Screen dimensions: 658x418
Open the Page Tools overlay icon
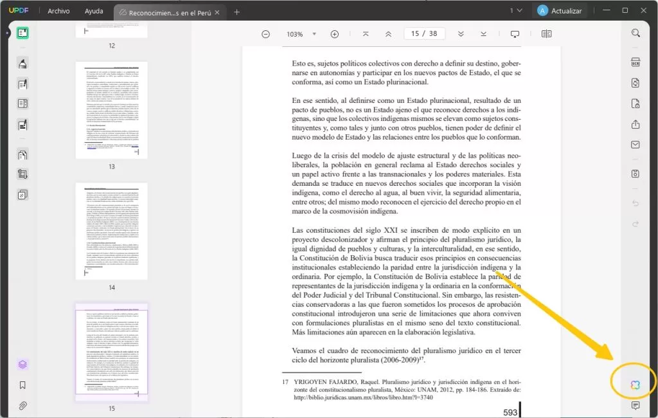(22, 194)
